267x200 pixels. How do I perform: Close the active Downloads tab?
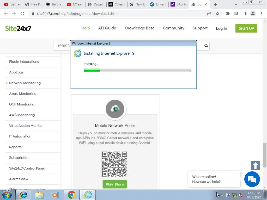point(206,4)
